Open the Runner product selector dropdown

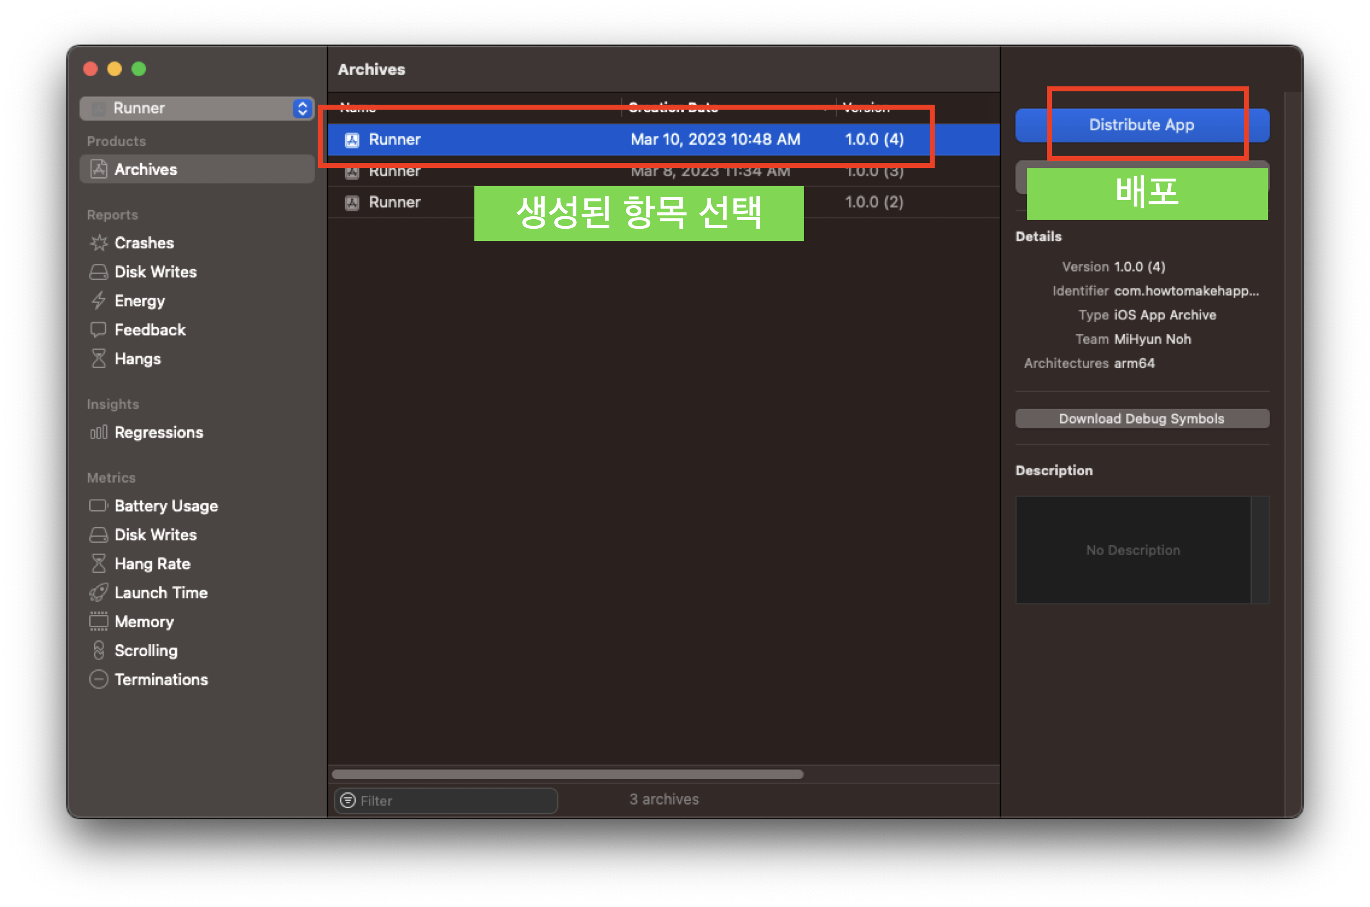197,108
